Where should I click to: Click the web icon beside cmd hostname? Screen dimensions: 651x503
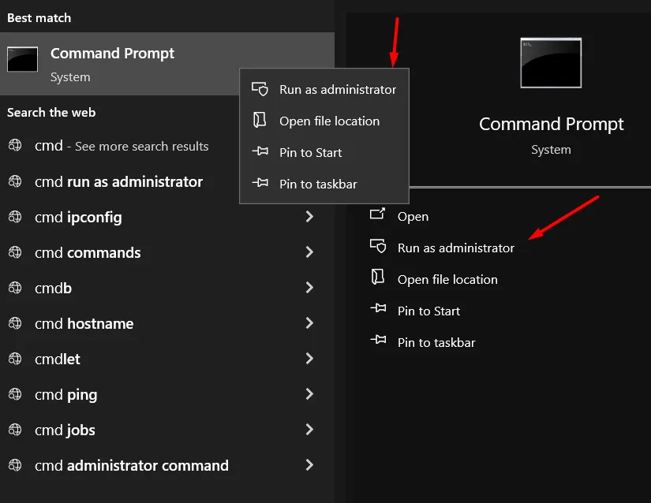click(x=15, y=323)
